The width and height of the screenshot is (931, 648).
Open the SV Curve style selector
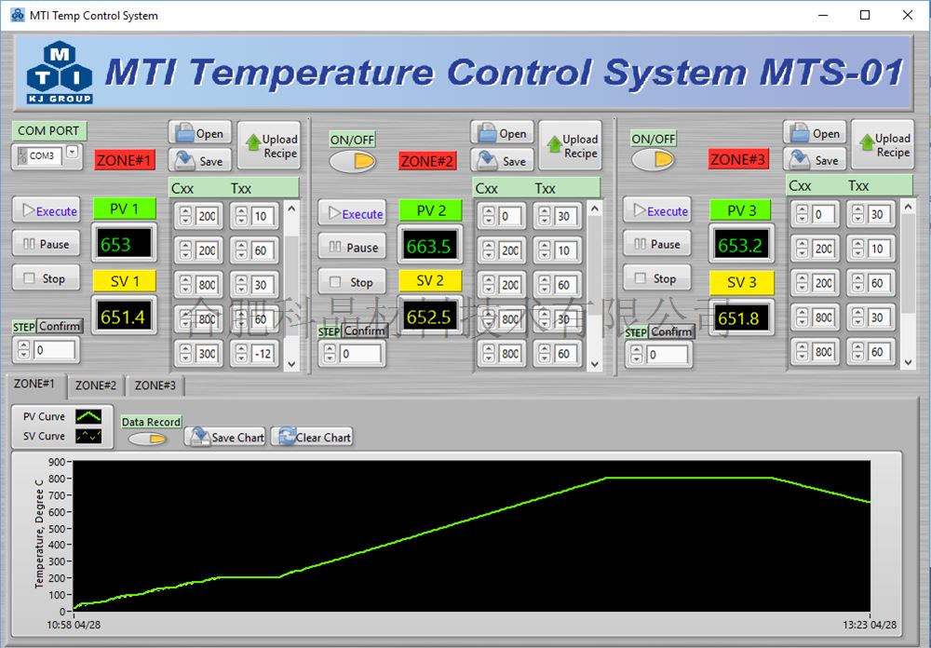pos(88,436)
